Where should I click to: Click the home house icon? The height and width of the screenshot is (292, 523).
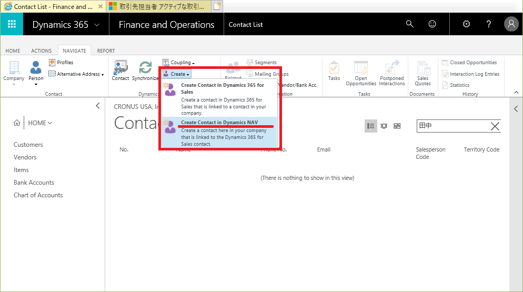[x=17, y=123]
